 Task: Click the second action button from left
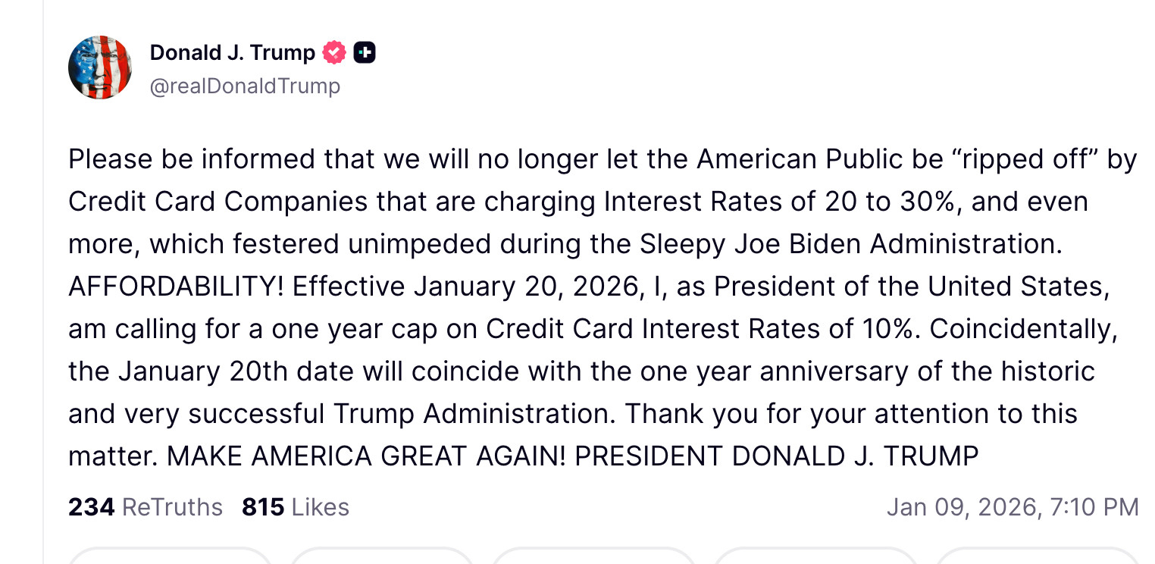[x=381, y=557]
